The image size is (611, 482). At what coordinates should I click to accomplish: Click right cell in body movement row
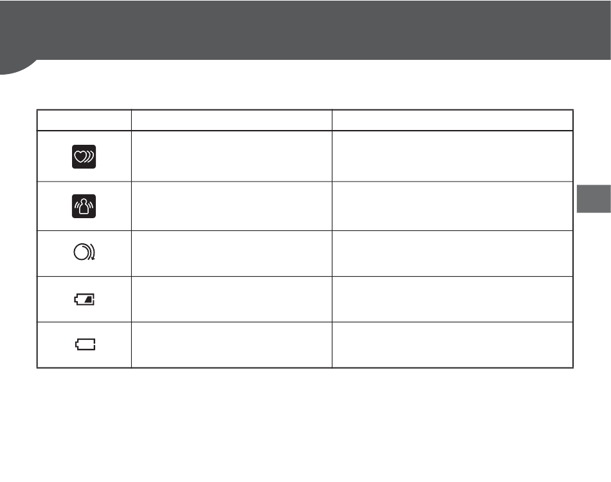tap(452, 206)
